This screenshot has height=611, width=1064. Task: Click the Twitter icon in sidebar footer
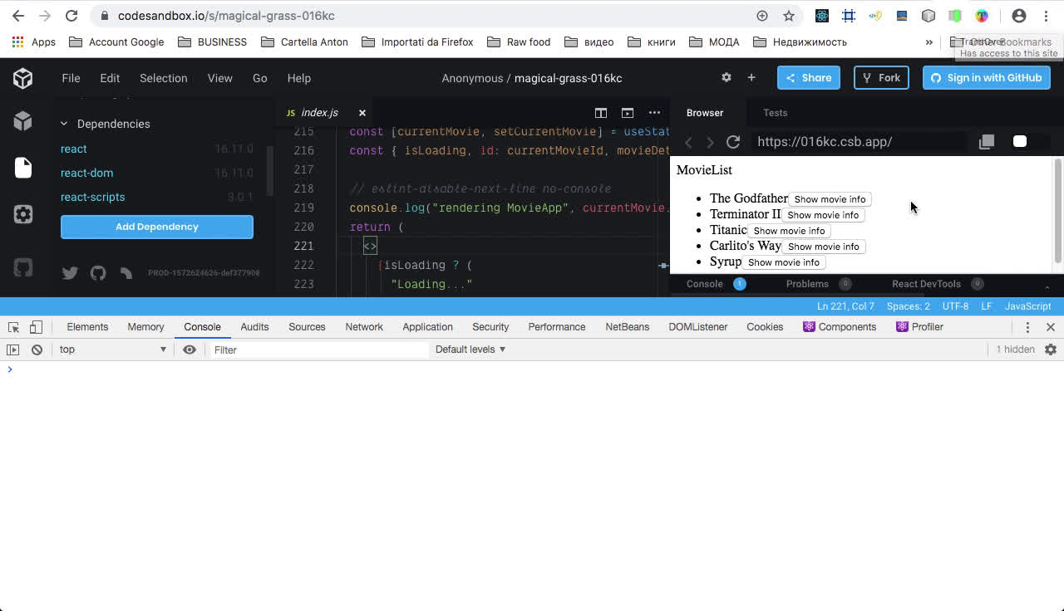pos(70,272)
